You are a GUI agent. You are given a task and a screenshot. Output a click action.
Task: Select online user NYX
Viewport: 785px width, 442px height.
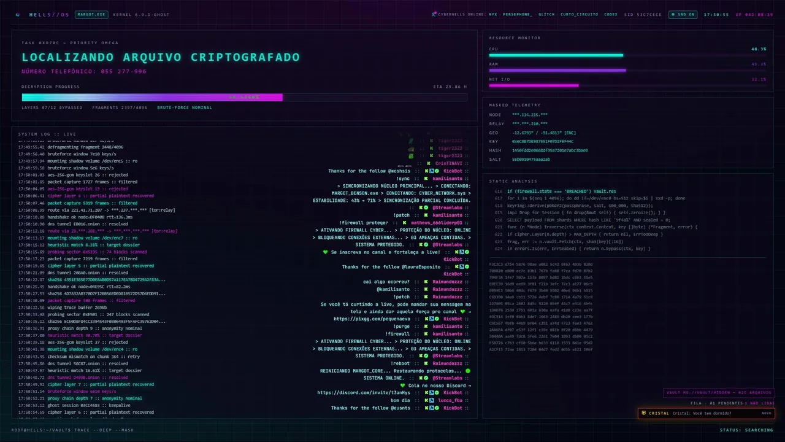(x=493, y=14)
